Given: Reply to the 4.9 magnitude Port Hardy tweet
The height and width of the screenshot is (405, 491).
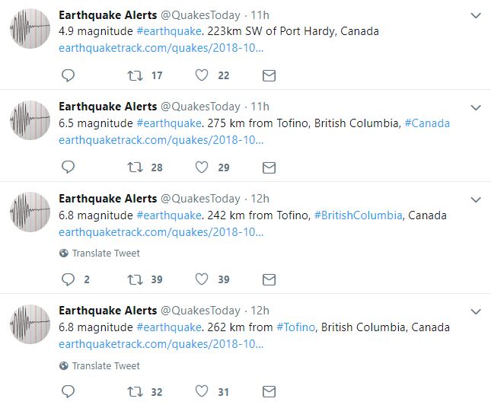Looking at the screenshot, I should tap(68, 75).
